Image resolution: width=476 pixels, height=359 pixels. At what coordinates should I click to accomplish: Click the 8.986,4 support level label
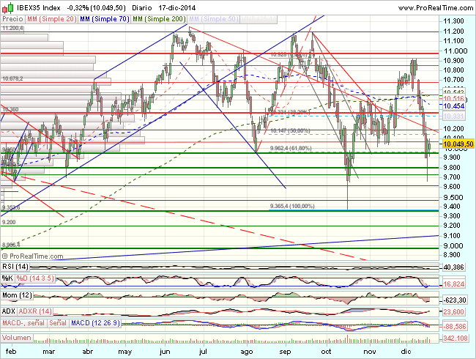pos(11,245)
